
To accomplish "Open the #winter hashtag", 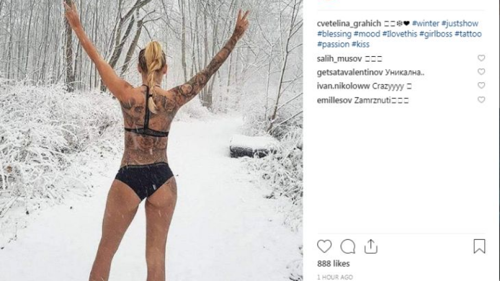I will pos(425,24).
